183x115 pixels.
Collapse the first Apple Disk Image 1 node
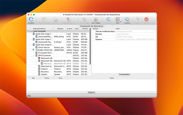tap(31, 34)
